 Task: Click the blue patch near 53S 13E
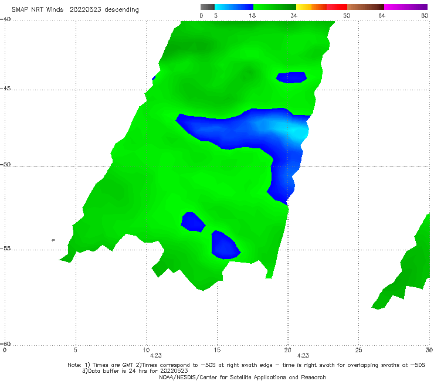192,222
